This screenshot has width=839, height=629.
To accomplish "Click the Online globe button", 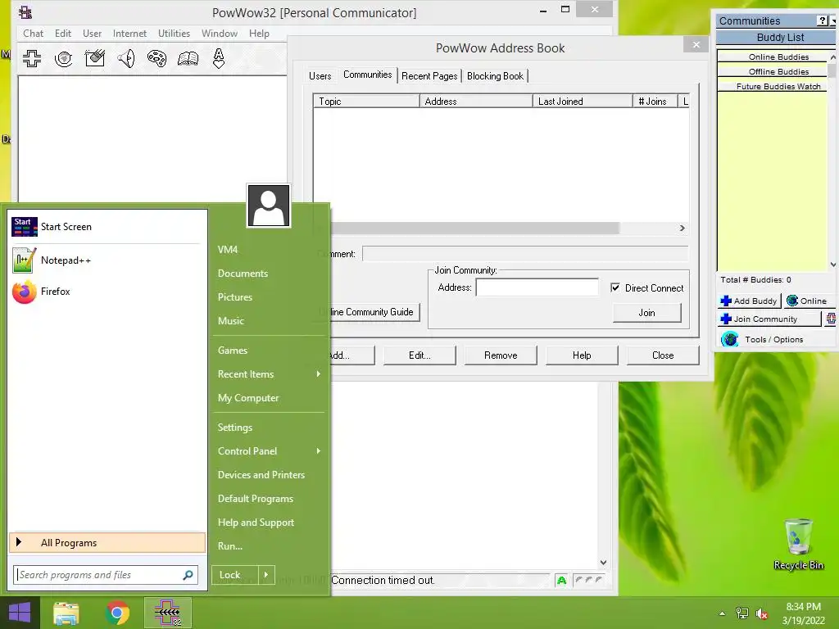I will [x=807, y=301].
